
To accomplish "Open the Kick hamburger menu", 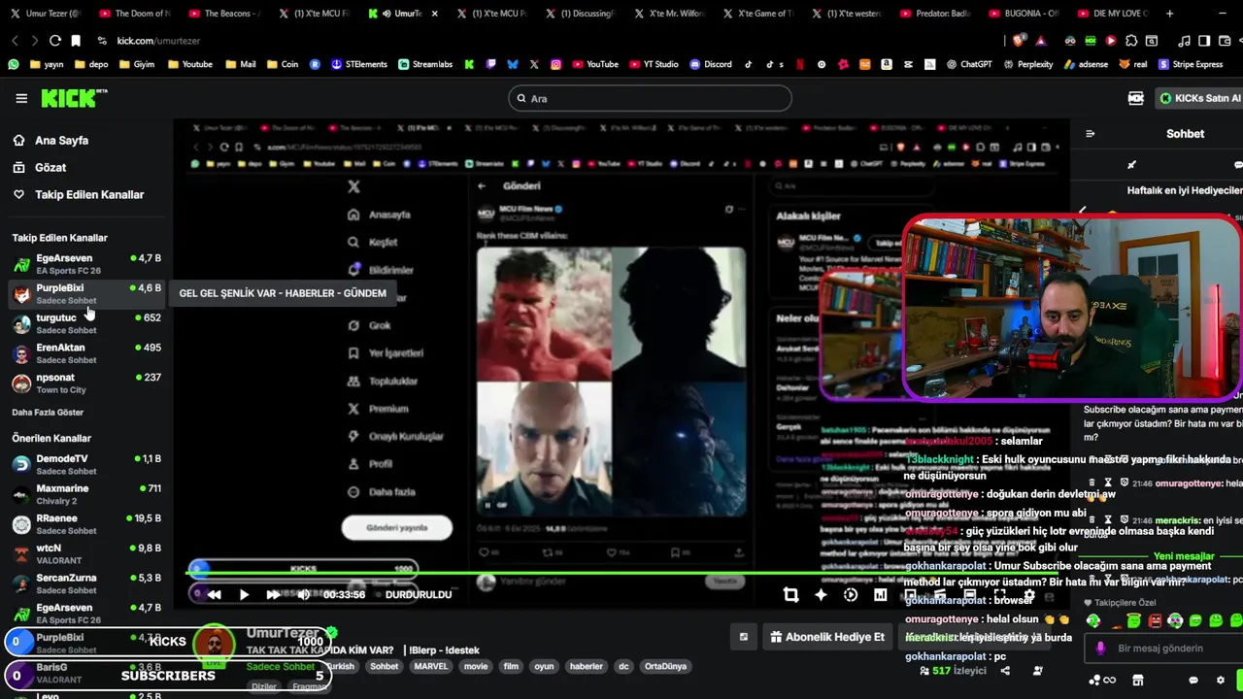I will pyautogui.click(x=21, y=98).
